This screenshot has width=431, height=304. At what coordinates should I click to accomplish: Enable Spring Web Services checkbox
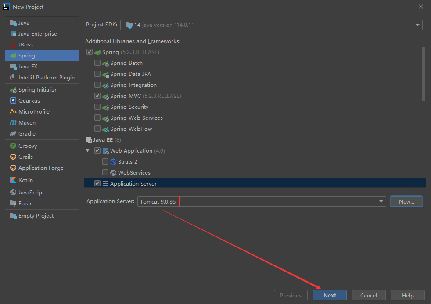[x=97, y=118]
